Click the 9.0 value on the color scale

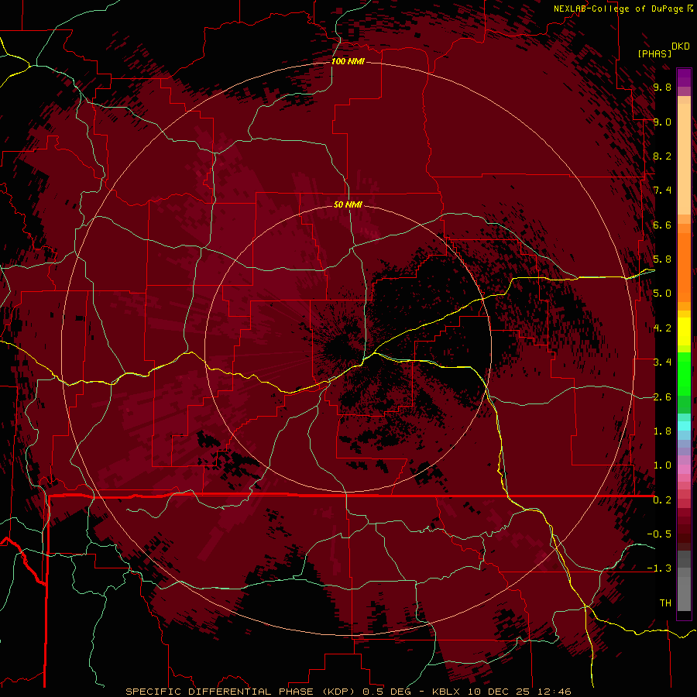[x=662, y=122]
